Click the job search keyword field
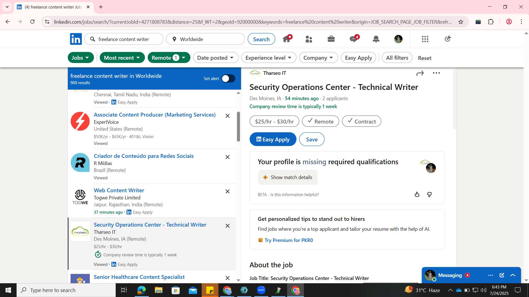 point(124,39)
